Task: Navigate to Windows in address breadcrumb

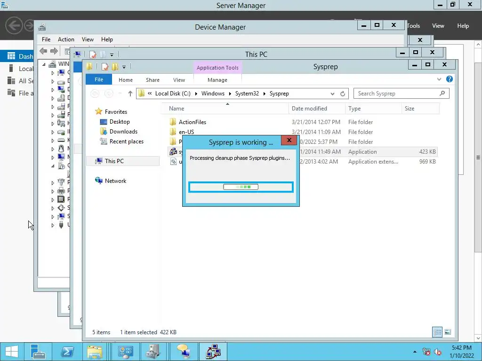Action: point(213,94)
